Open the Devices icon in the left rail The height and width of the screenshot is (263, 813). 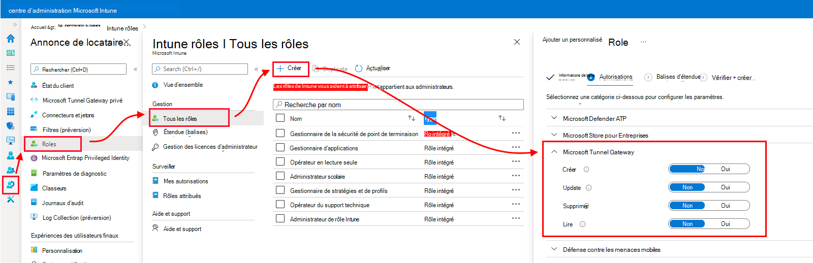[x=10, y=96]
